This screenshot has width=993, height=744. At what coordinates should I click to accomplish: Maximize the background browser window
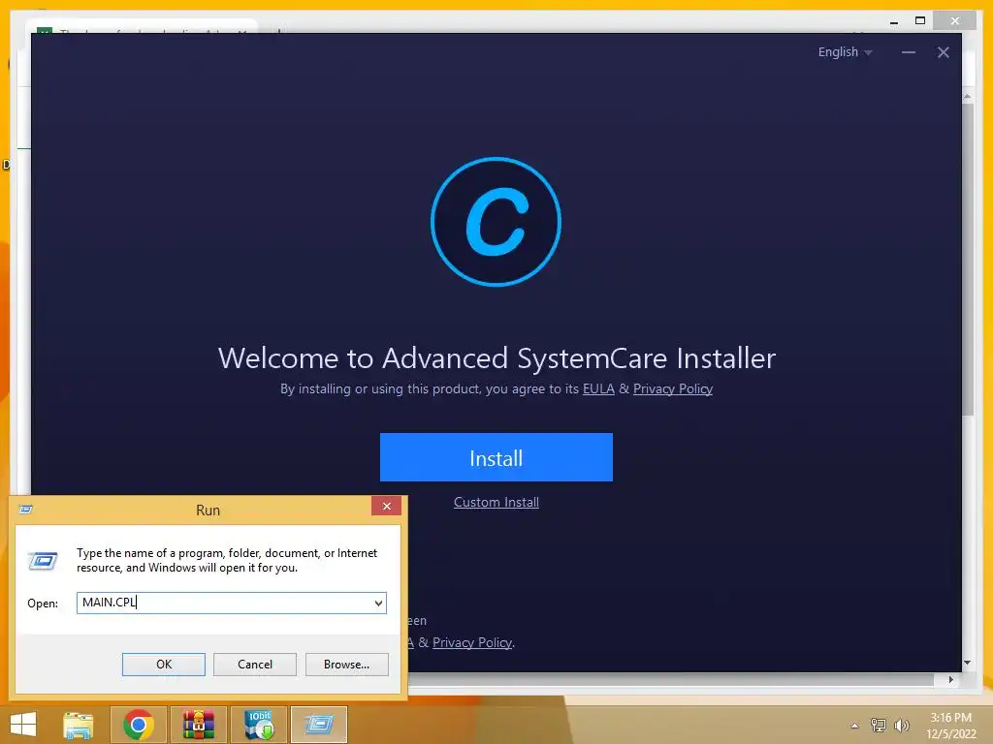coord(920,21)
